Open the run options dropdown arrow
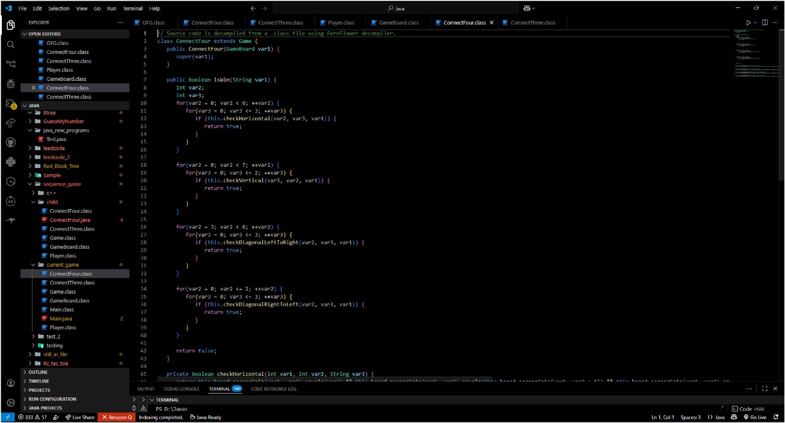This screenshot has height=423, width=785. pyautogui.click(x=756, y=23)
